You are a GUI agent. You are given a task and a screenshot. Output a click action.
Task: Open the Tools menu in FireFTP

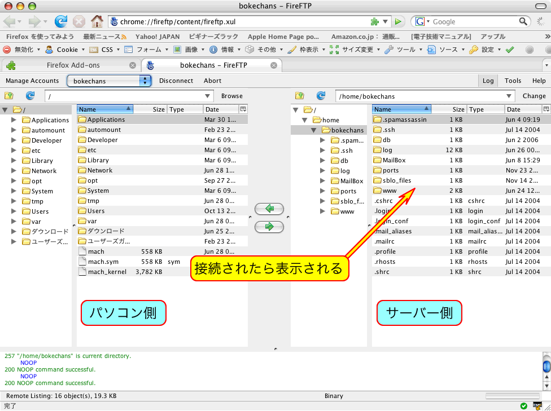pyautogui.click(x=513, y=81)
